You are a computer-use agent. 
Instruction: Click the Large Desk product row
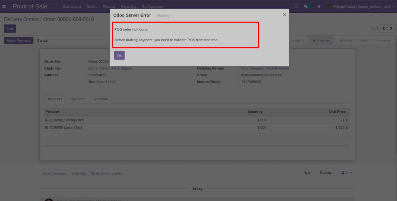(x=197, y=128)
